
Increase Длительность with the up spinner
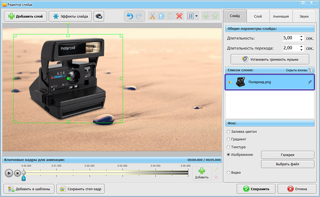(301, 36)
